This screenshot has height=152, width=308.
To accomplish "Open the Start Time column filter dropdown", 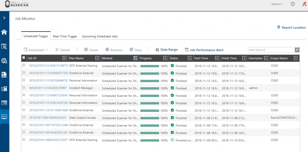I will 217,58.
